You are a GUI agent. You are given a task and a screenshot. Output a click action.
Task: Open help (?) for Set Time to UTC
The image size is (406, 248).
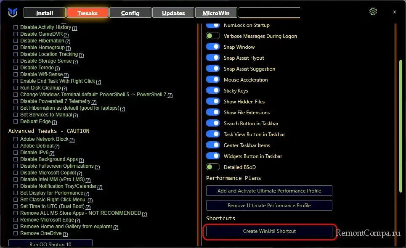pos(88,207)
